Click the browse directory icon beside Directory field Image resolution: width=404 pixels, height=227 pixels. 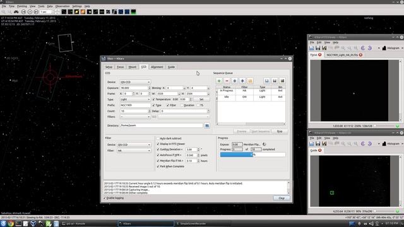click(207, 125)
